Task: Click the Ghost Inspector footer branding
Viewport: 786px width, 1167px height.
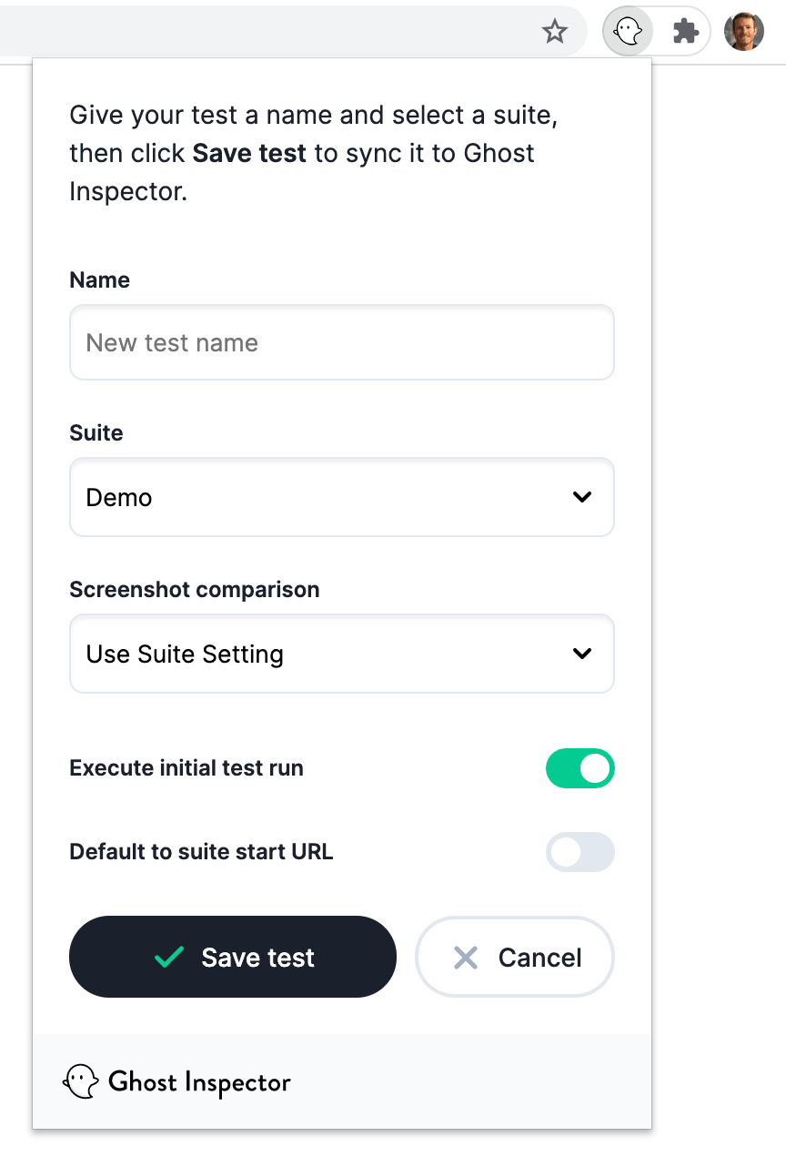Action: coord(177,1081)
